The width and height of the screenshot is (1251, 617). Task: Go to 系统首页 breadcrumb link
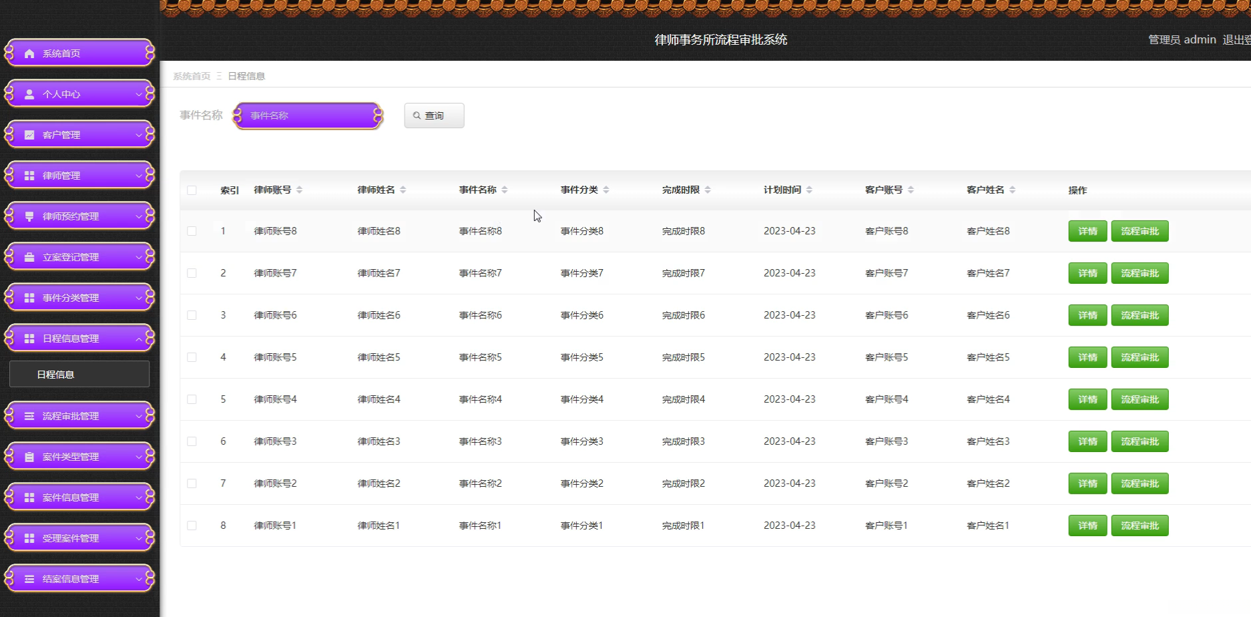pos(192,76)
